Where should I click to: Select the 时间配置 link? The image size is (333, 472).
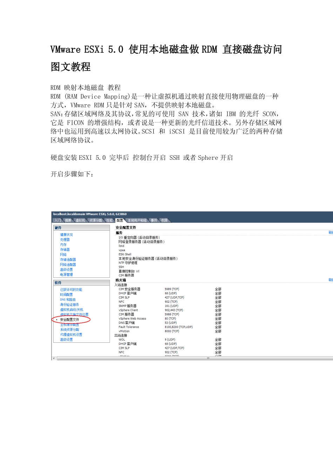click(67, 295)
